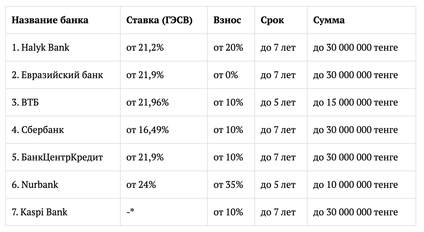
Task: Click the 'Взнос' column header
Action: click(x=227, y=20)
